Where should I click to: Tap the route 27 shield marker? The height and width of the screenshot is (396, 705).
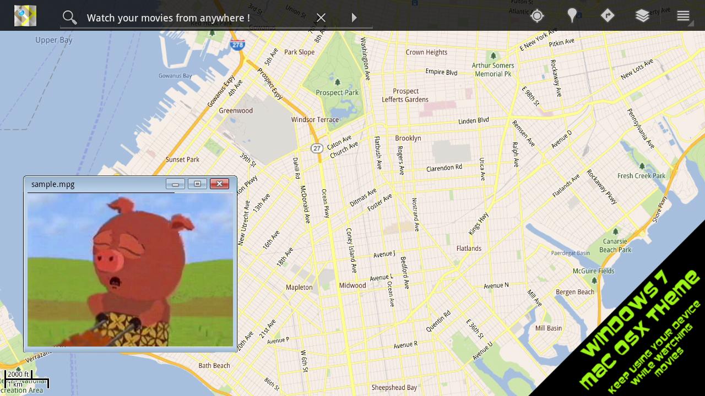click(x=316, y=148)
